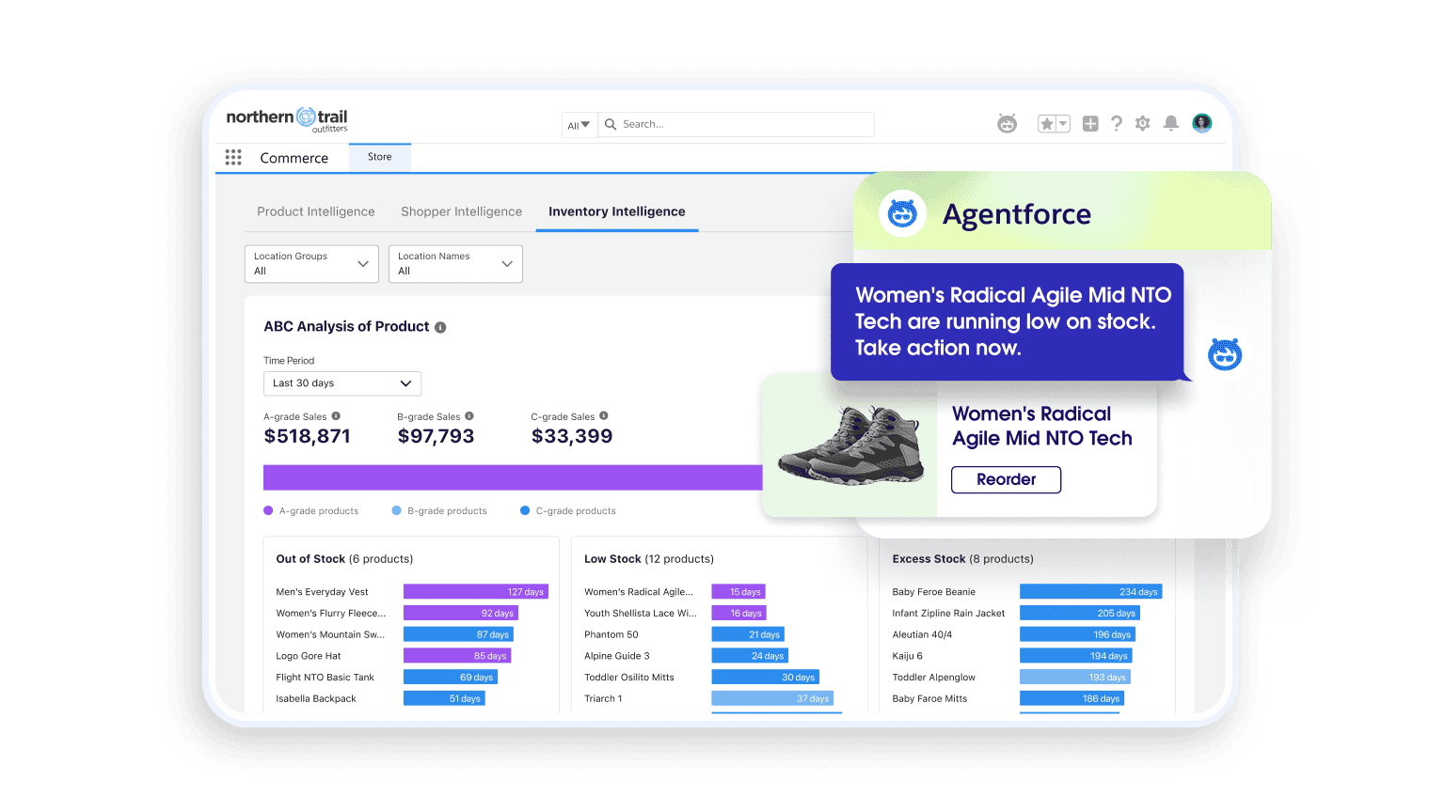This screenshot has width=1445, height=812.
Task: Open the Setup gear icon
Action: 1142,123
